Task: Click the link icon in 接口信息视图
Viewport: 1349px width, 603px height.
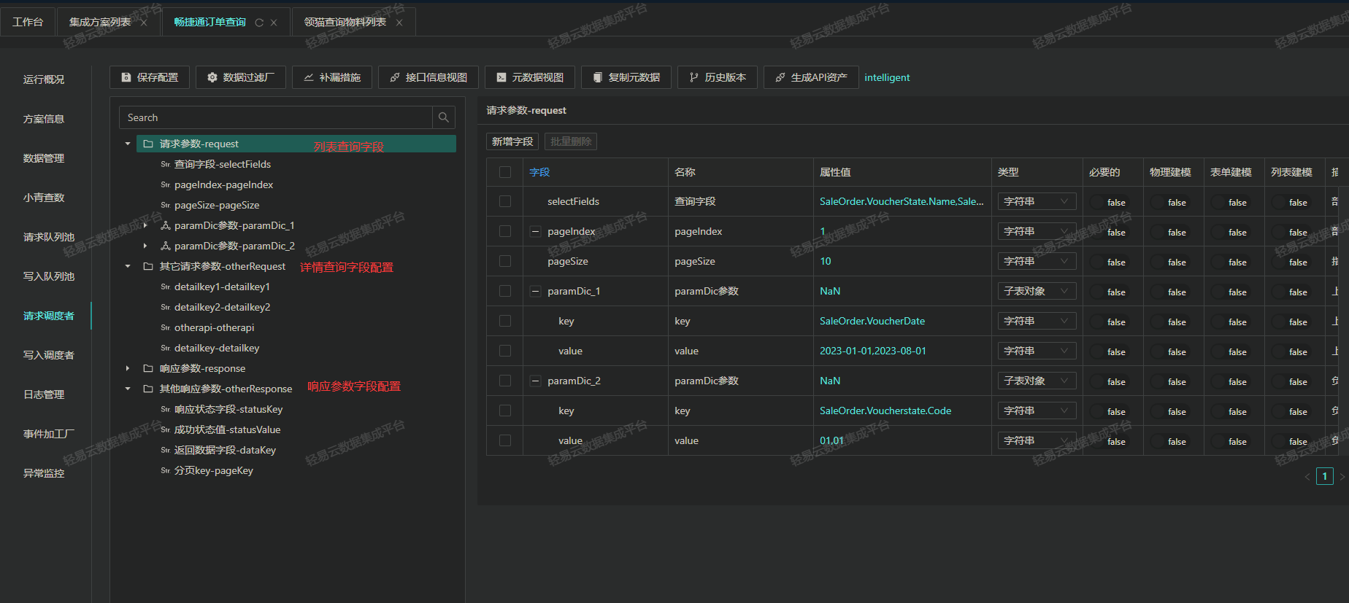Action: pos(395,77)
